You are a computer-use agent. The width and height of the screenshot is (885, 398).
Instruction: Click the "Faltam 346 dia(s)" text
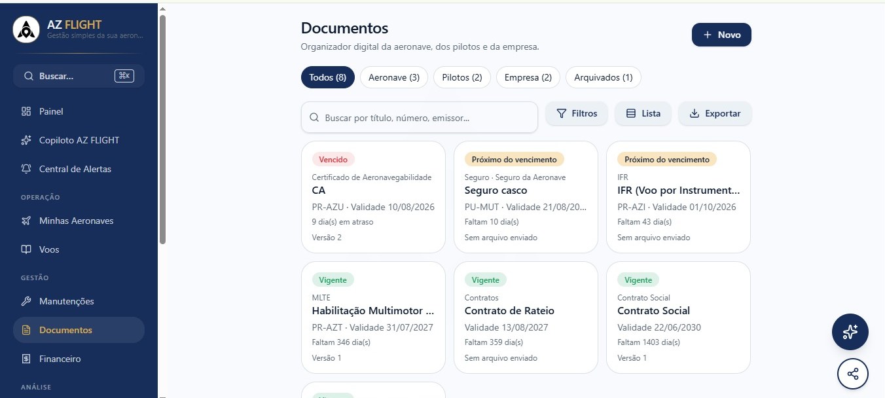[x=341, y=342]
